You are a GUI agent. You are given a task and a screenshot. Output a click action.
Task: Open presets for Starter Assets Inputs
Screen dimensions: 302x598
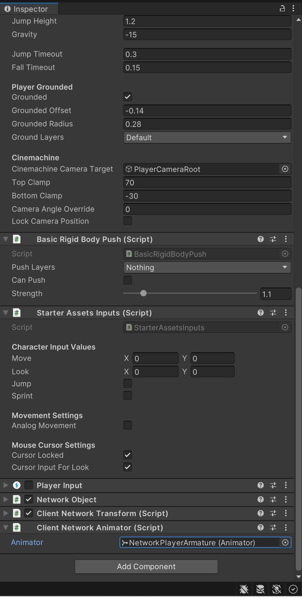(x=273, y=313)
